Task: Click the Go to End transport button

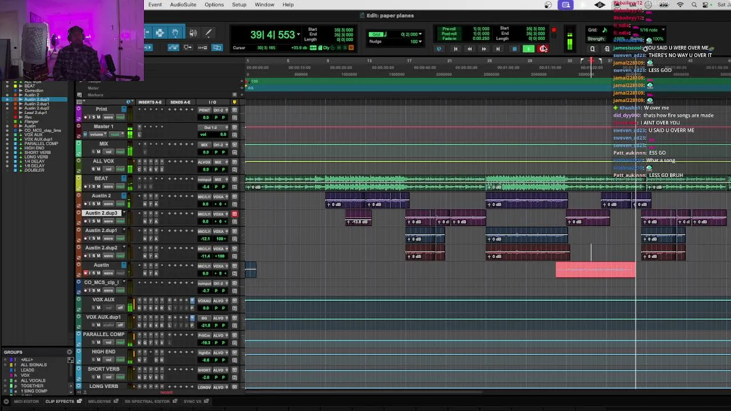Action: 498,49
